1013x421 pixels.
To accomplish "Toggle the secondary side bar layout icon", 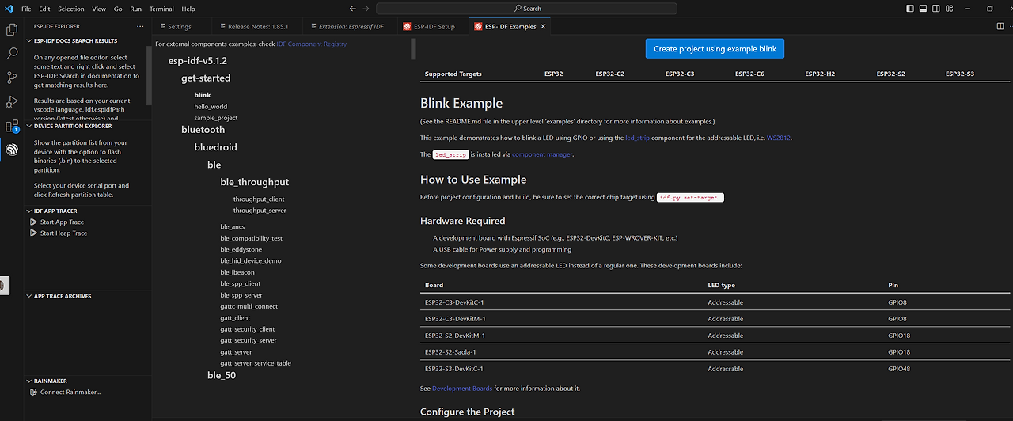I will coord(935,9).
